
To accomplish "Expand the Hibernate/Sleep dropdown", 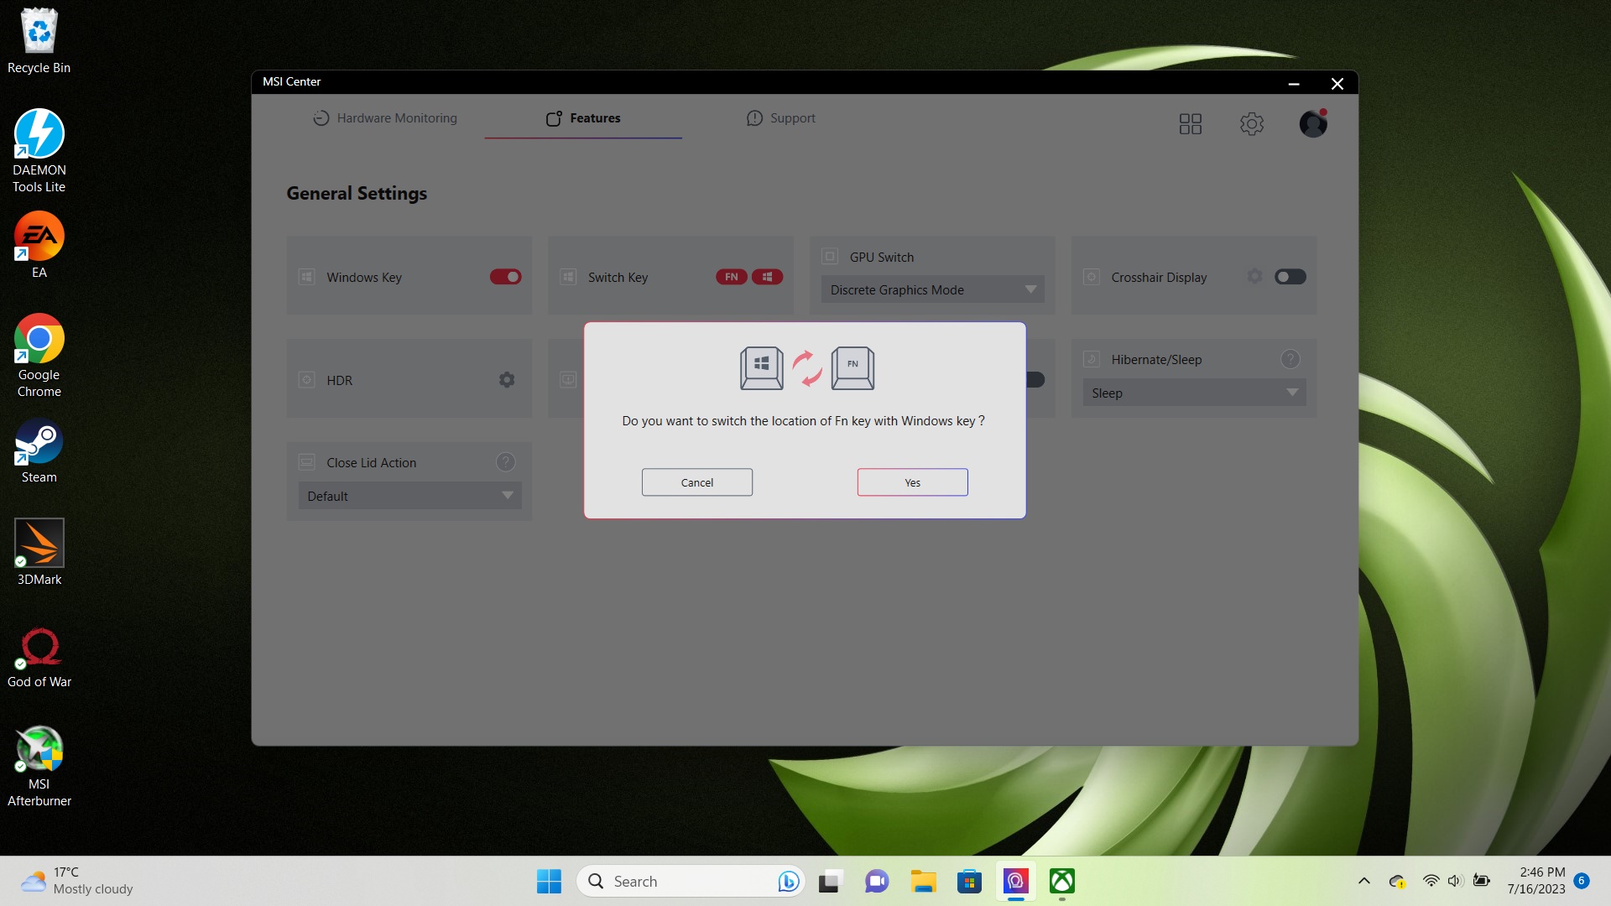I will 1194,393.
